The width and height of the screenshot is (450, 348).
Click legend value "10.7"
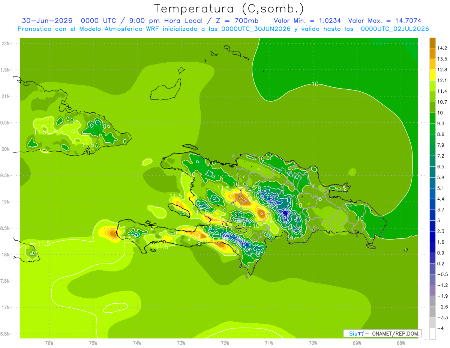(442, 102)
